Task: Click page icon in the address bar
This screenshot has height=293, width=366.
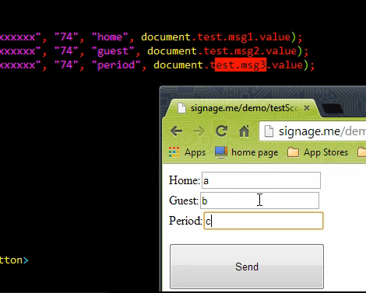Action: point(269,131)
